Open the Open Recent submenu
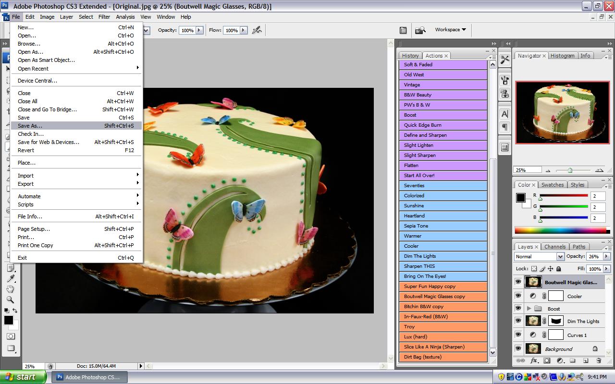615x384 pixels. [77, 69]
